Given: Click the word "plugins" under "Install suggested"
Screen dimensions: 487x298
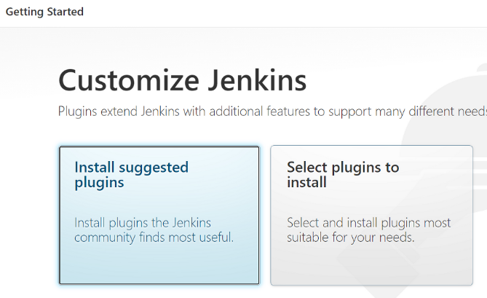Looking at the screenshot, I should 99,183.
